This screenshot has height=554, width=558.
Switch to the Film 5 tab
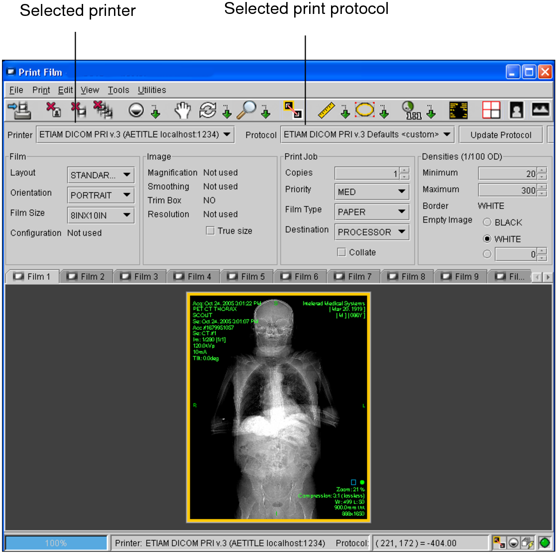coord(246,276)
